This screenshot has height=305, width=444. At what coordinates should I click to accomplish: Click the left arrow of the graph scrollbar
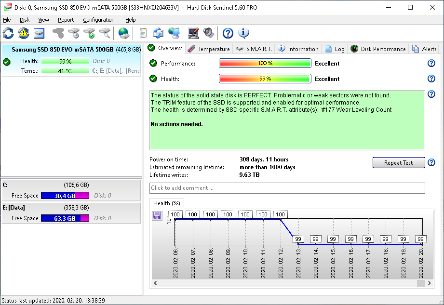155,283
